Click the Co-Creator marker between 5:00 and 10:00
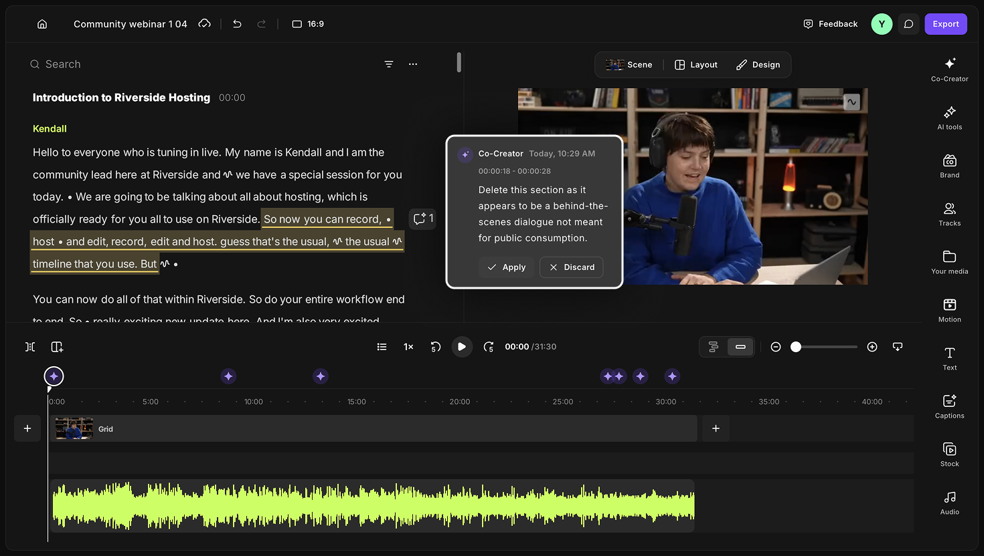 coord(228,376)
